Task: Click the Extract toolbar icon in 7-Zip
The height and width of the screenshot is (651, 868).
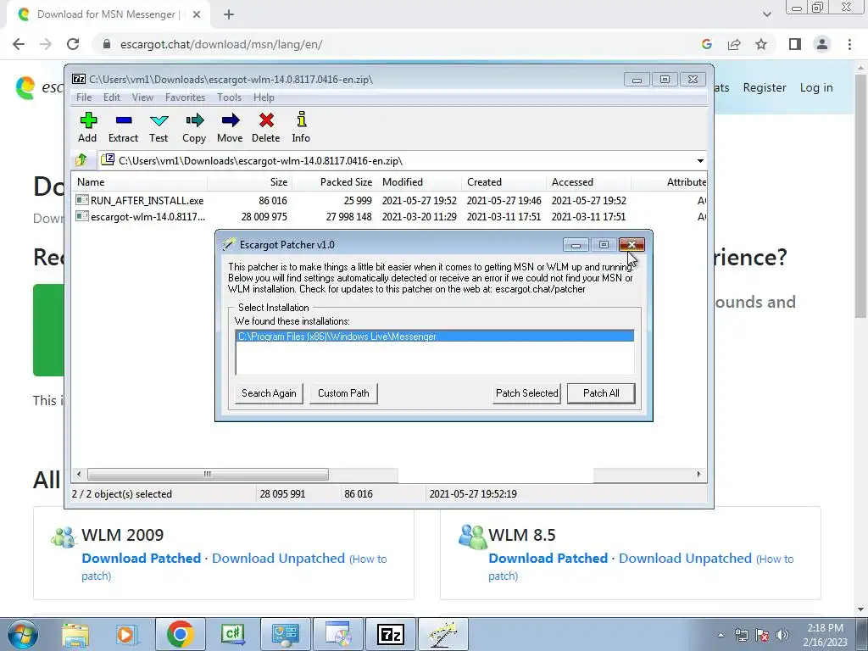Action: click(x=123, y=128)
